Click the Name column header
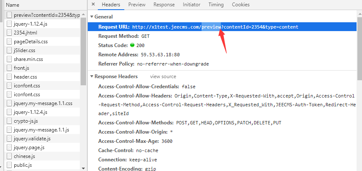 [x=13, y=5]
